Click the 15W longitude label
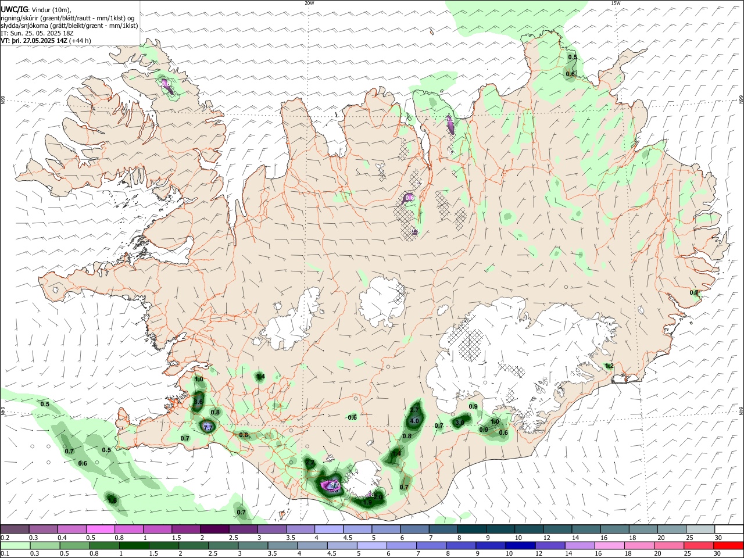 tap(616, 3)
